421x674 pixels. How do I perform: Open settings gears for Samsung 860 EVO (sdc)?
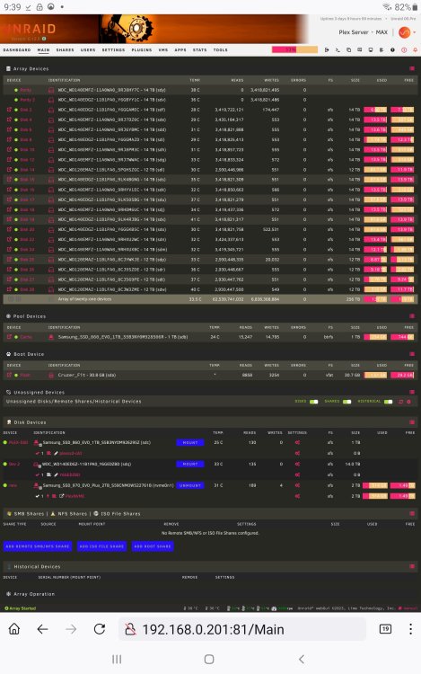coord(297,442)
